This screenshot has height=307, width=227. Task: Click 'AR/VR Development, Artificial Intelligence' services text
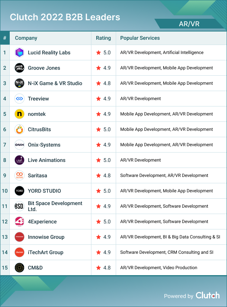tap(162, 52)
